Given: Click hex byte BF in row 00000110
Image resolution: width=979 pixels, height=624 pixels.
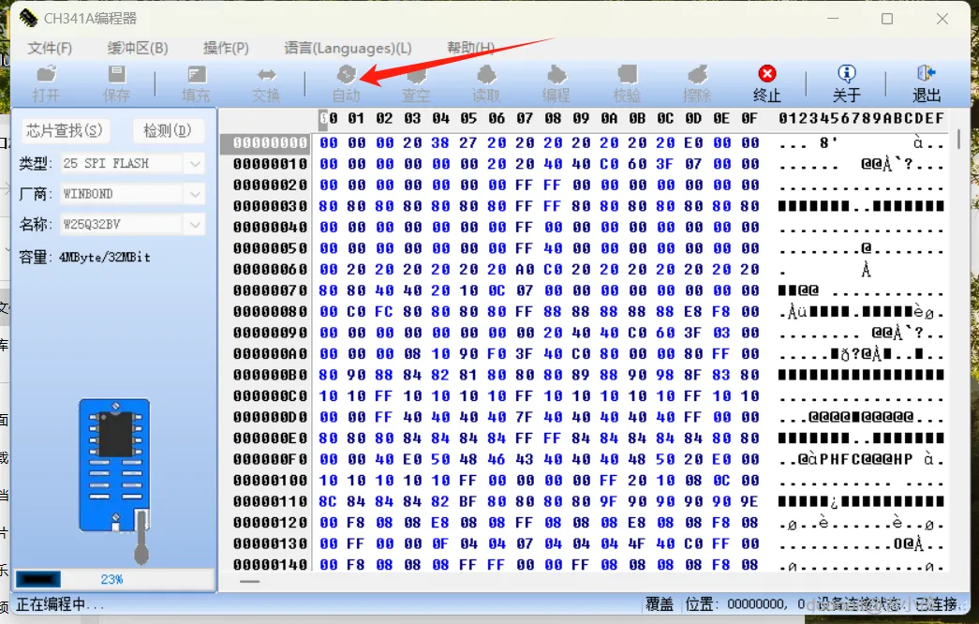Looking at the screenshot, I should [x=468, y=501].
